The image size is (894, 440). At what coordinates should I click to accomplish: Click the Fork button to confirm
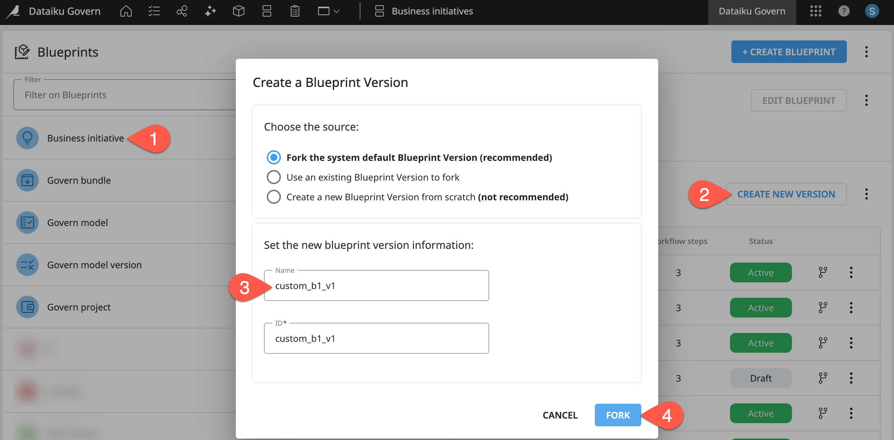click(x=618, y=415)
